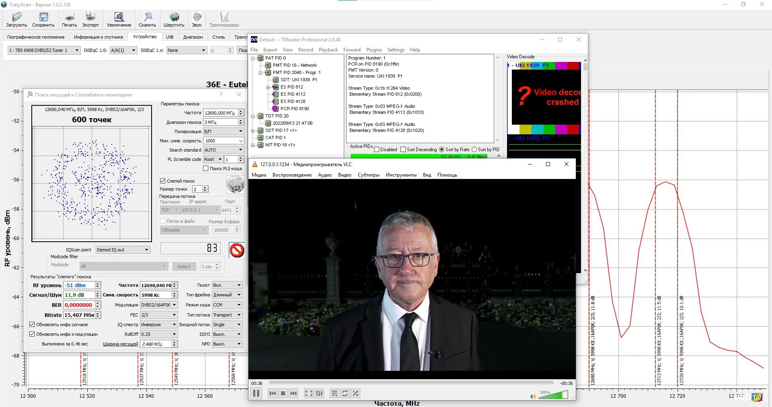Viewport: 772px width, 407px height.
Task: Enable the Поиск PLS-кода checkbox
Action: 206,169
